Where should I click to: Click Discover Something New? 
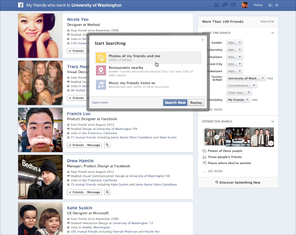[238, 182]
